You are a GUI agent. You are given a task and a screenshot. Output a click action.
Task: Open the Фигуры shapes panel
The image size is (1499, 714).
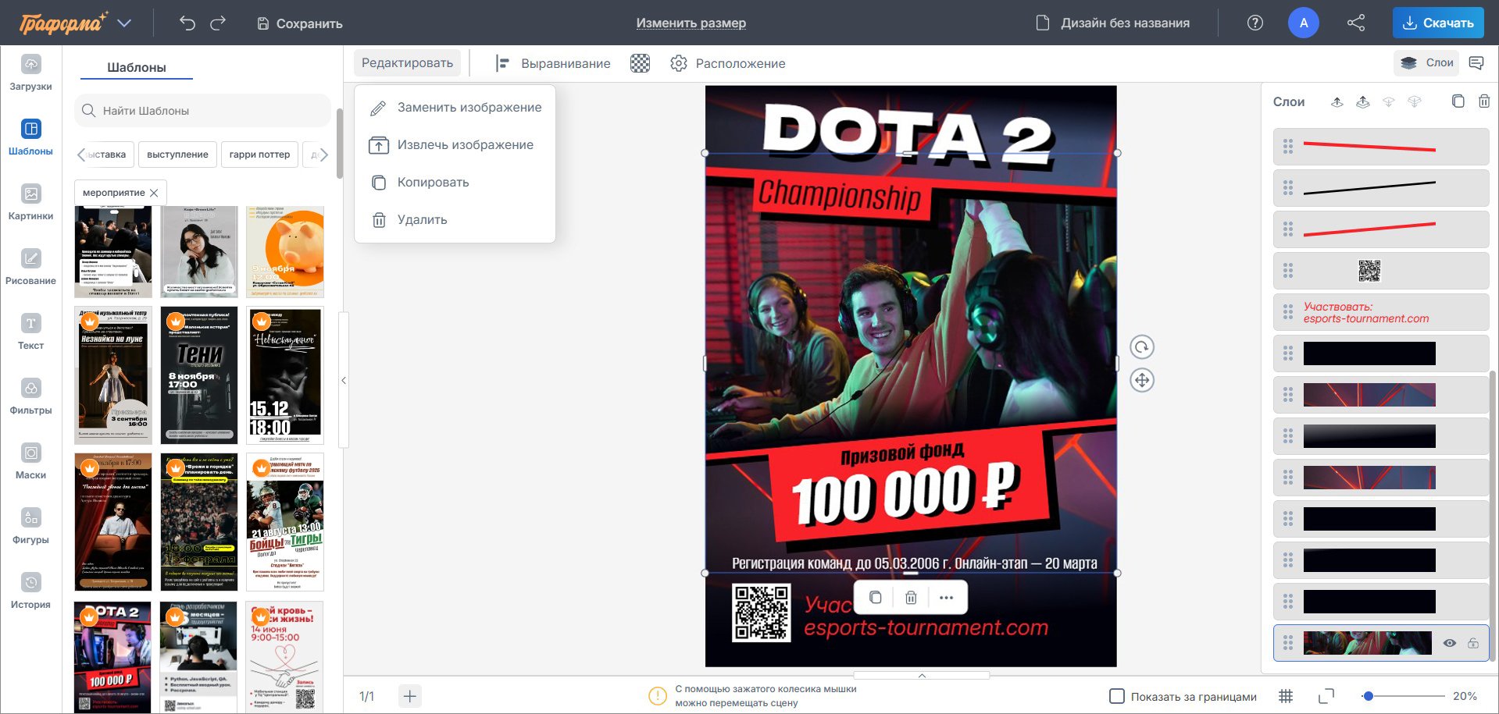[x=30, y=526]
